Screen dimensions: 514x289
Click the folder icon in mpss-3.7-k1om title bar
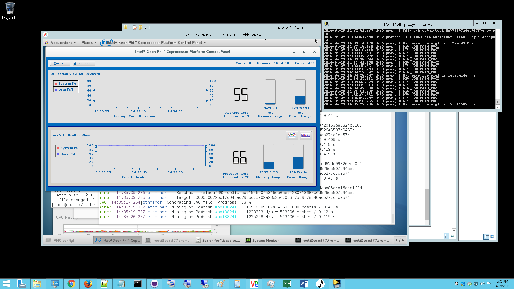click(126, 27)
